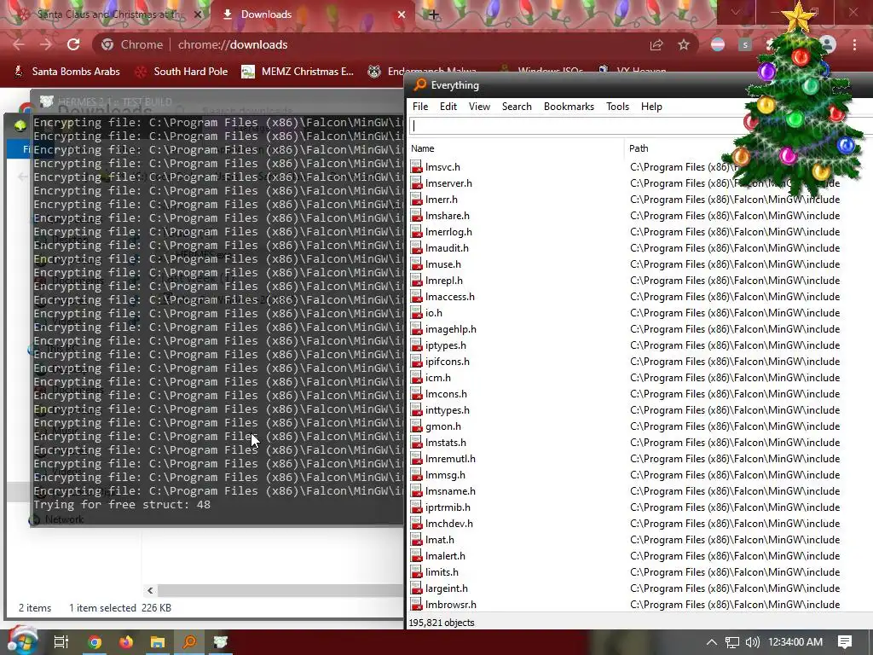Screen dimensions: 873x655
Task: Open Firefox from taskbar
Action: [126, 642]
